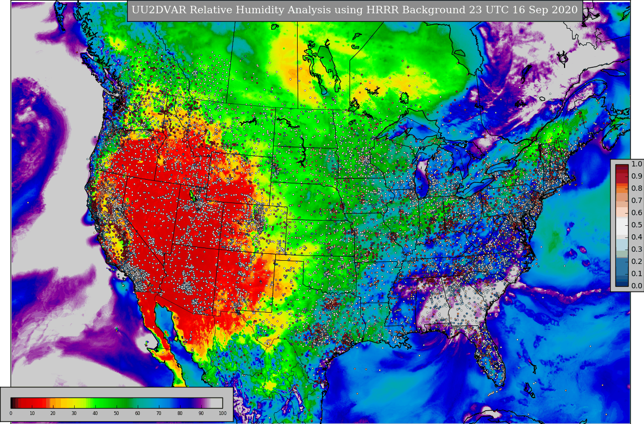
Task: Click the "0.0" label on the right colorbar
Action: pos(636,286)
